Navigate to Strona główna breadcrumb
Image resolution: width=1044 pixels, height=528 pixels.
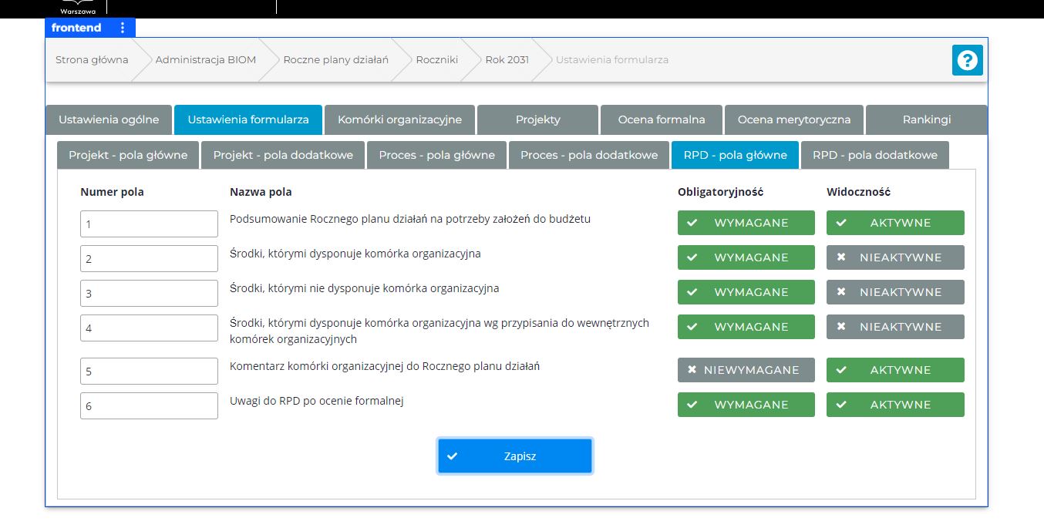point(92,59)
